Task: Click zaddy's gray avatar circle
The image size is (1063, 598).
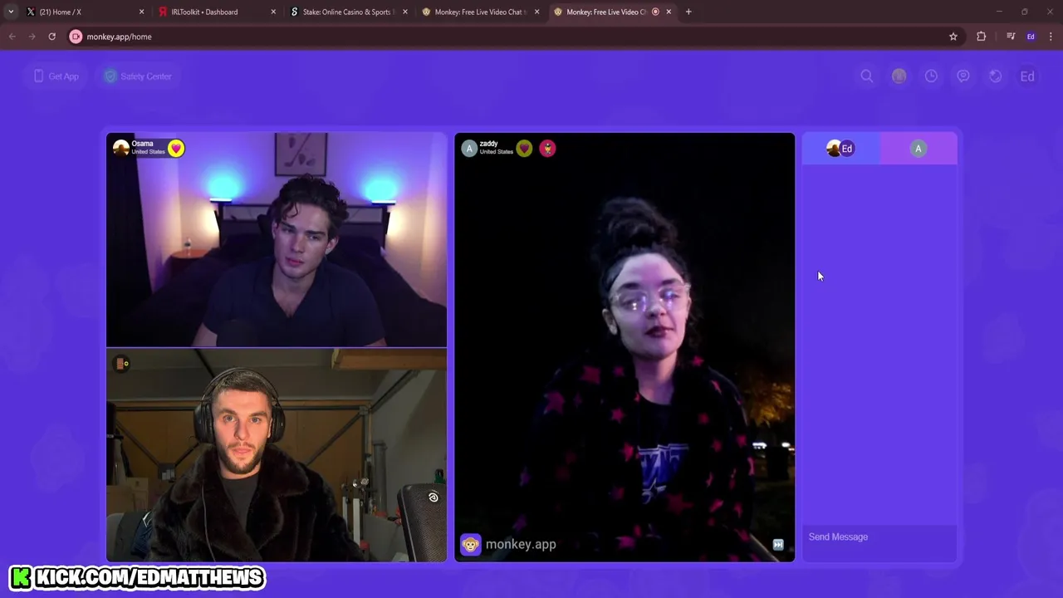Action: 469,149
